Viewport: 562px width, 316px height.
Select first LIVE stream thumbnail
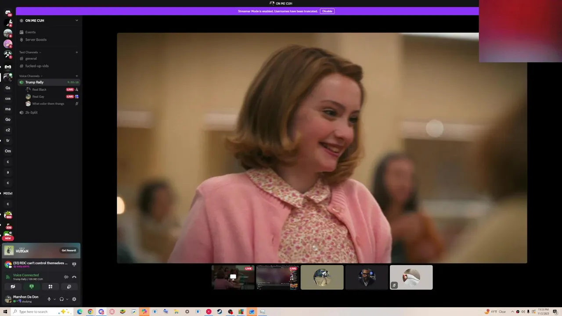(233, 277)
